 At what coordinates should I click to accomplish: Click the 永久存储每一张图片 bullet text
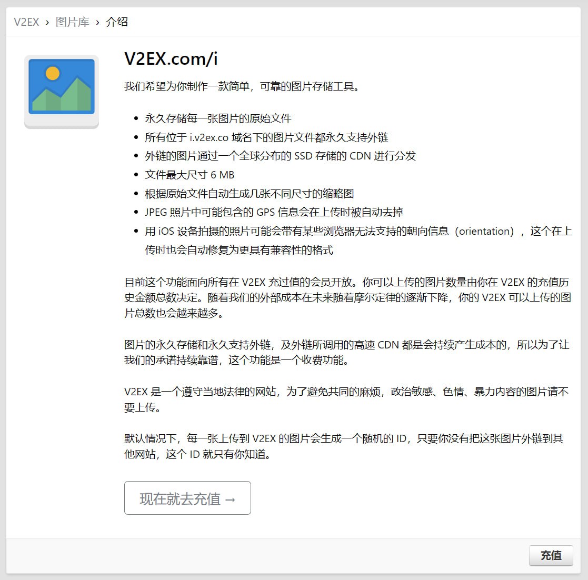click(x=218, y=118)
